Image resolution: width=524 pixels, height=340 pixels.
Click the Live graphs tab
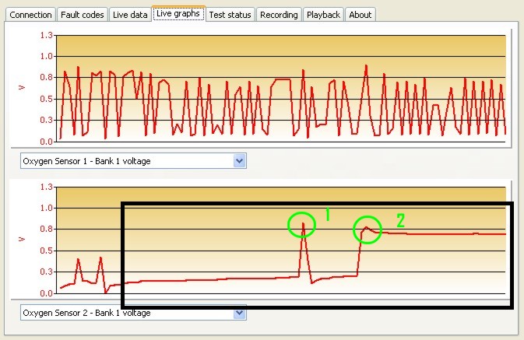click(178, 14)
